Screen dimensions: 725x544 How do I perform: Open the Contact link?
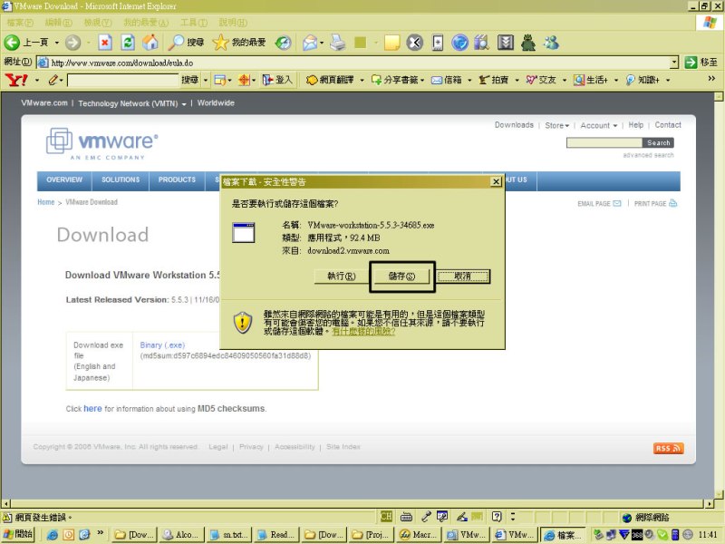(x=668, y=125)
